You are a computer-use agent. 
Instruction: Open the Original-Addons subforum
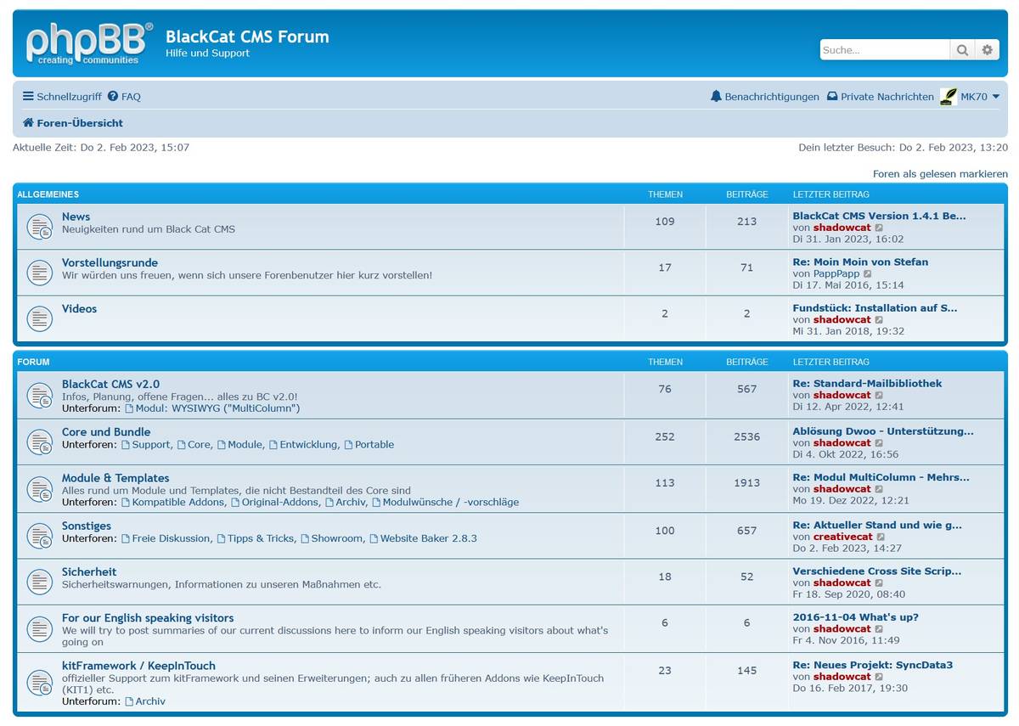pos(279,502)
